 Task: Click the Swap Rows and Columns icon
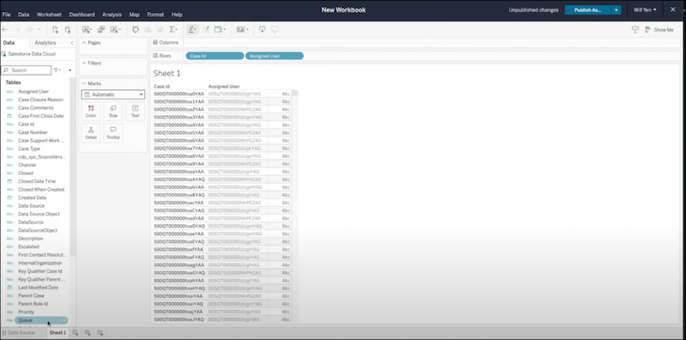135,29
